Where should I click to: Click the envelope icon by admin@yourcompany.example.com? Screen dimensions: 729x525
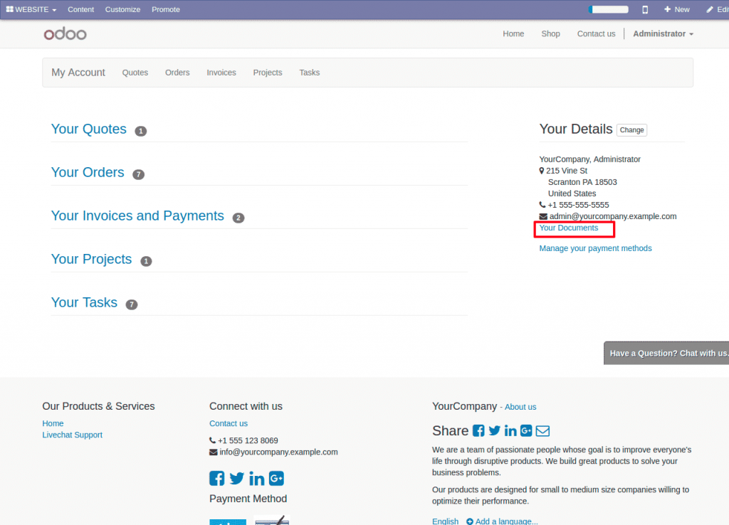pyautogui.click(x=543, y=216)
